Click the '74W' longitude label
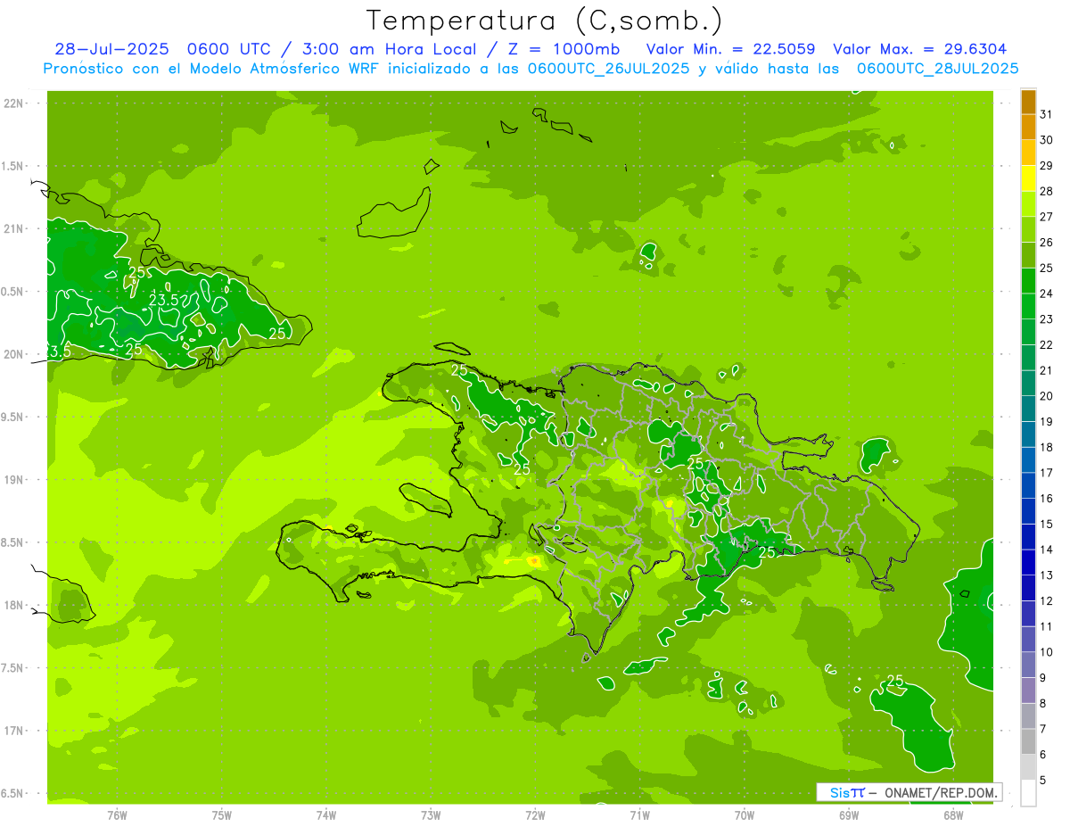Screen dimensions: 1070x827 pyautogui.click(x=326, y=815)
